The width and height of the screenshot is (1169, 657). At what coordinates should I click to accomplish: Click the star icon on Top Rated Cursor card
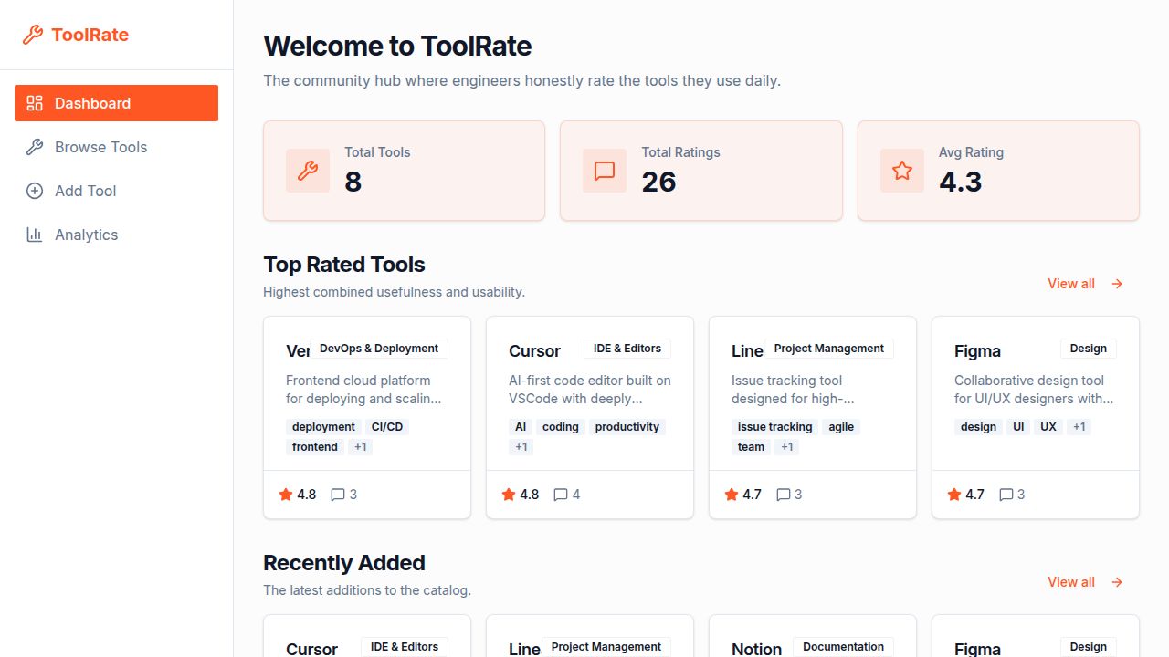click(x=509, y=495)
